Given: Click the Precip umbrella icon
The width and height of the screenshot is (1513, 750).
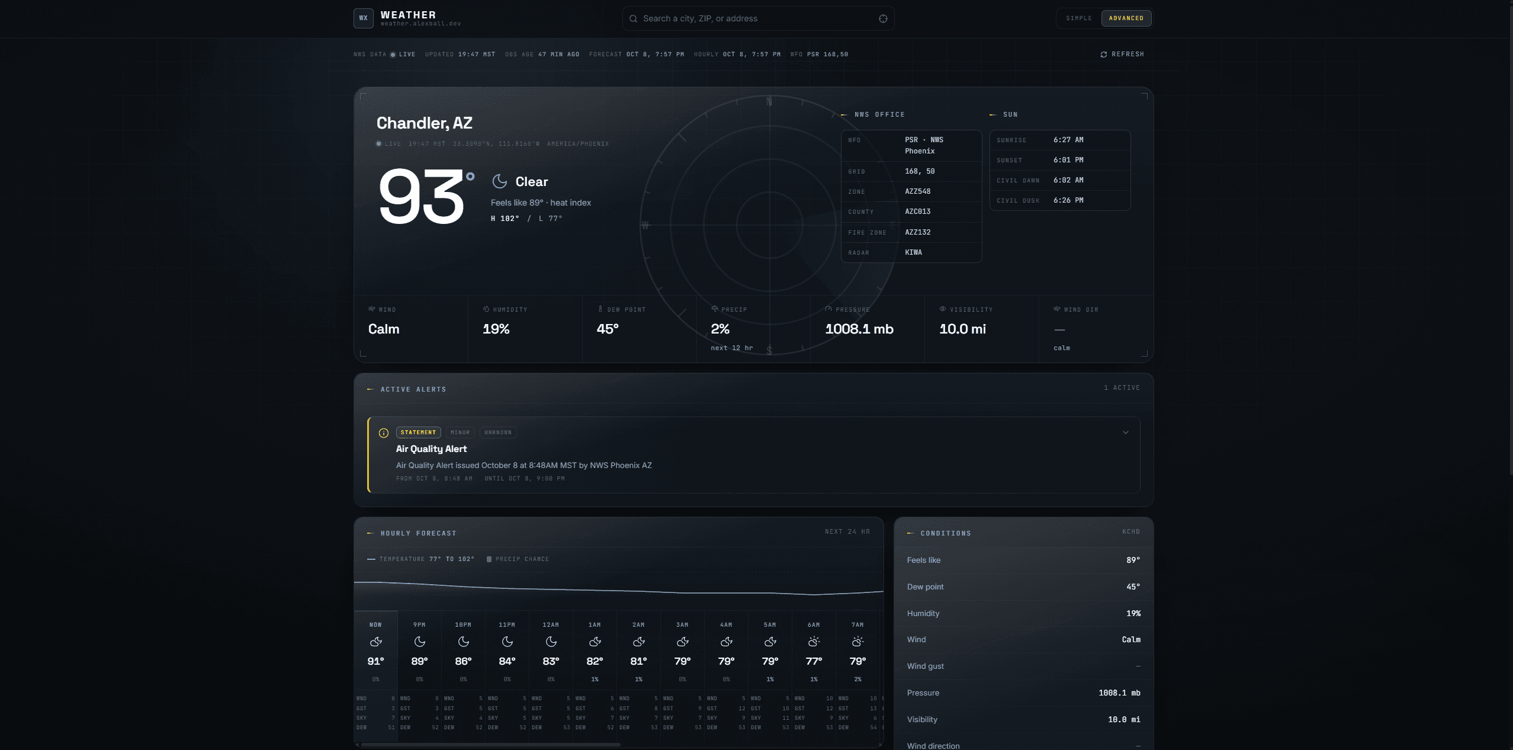Looking at the screenshot, I should coord(715,309).
